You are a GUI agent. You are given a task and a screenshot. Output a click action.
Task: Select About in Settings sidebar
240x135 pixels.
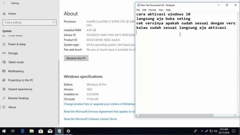(x=12, y=107)
